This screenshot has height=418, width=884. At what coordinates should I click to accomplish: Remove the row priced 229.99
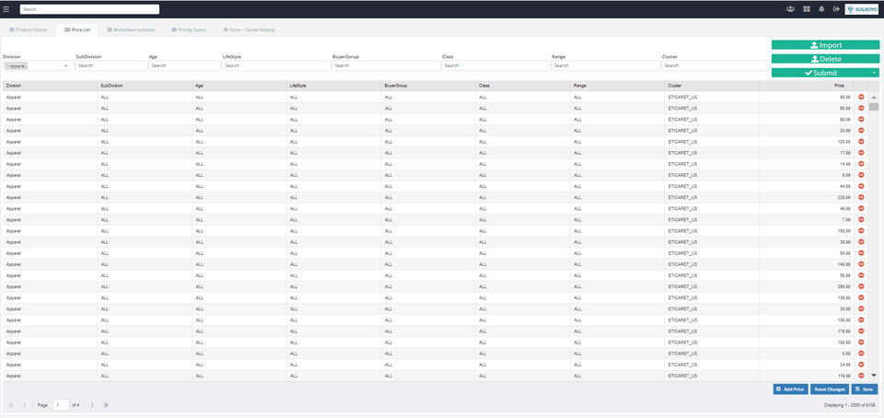(861, 197)
